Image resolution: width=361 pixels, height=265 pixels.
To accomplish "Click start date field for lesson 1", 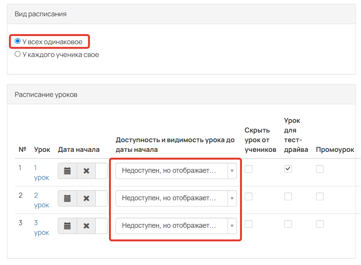I will (102, 171).
